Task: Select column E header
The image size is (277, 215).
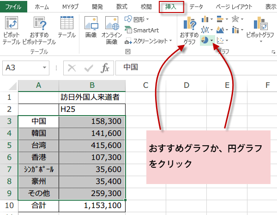Action: (x=227, y=86)
